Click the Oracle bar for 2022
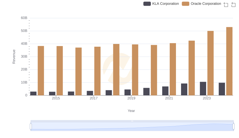Viewport: 239px width, 138px height. coord(191,68)
